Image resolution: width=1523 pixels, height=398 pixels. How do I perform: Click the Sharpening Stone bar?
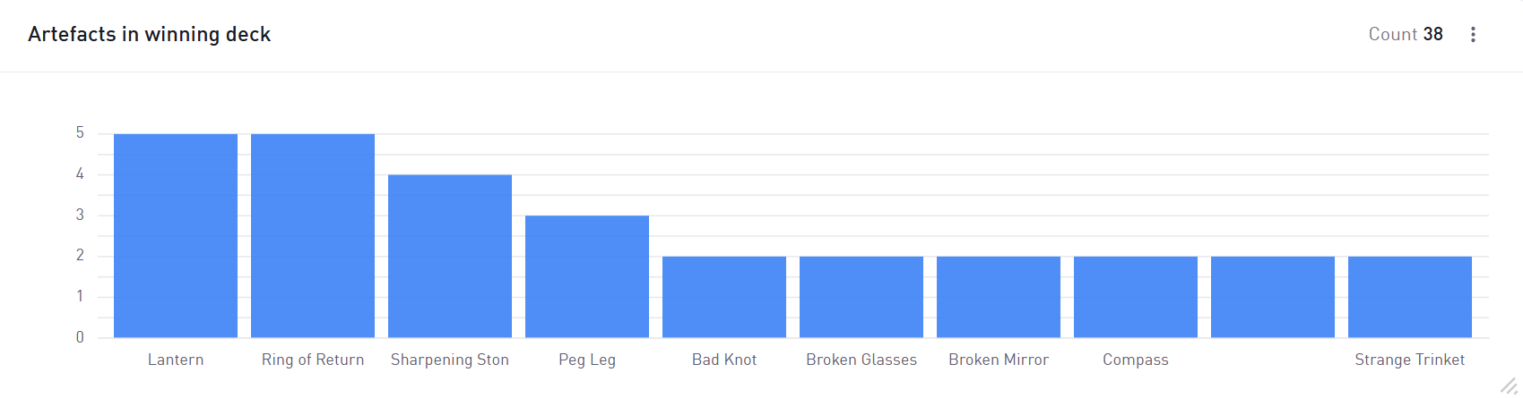pyautogui.click(x=450, y=256)
